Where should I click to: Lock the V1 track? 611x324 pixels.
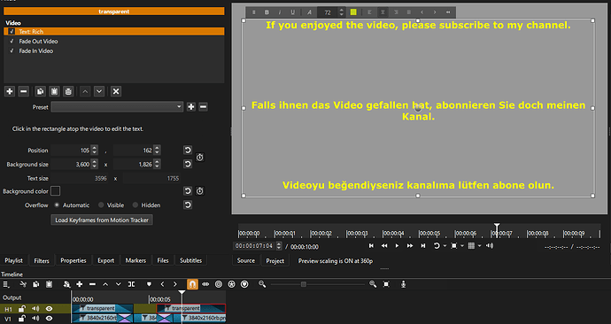(22, 318)
